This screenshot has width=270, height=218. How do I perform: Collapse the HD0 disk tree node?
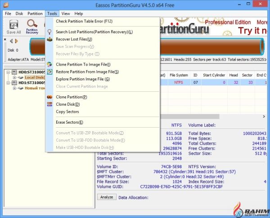[x=8, y=72]
